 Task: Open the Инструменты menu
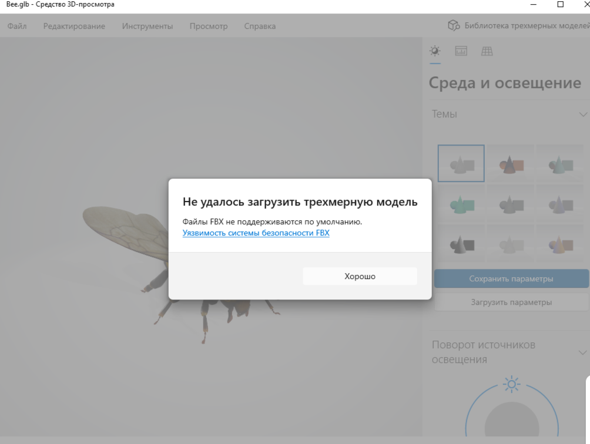click(147, 26)
